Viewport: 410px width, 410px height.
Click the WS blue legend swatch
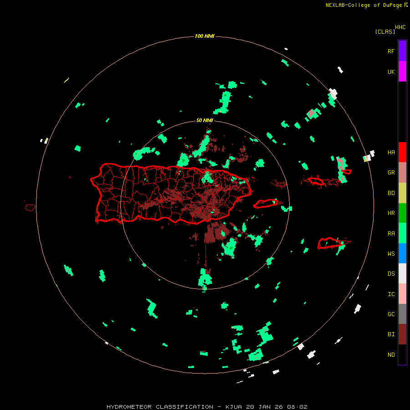pyautogui.click(x=402, y=253)
